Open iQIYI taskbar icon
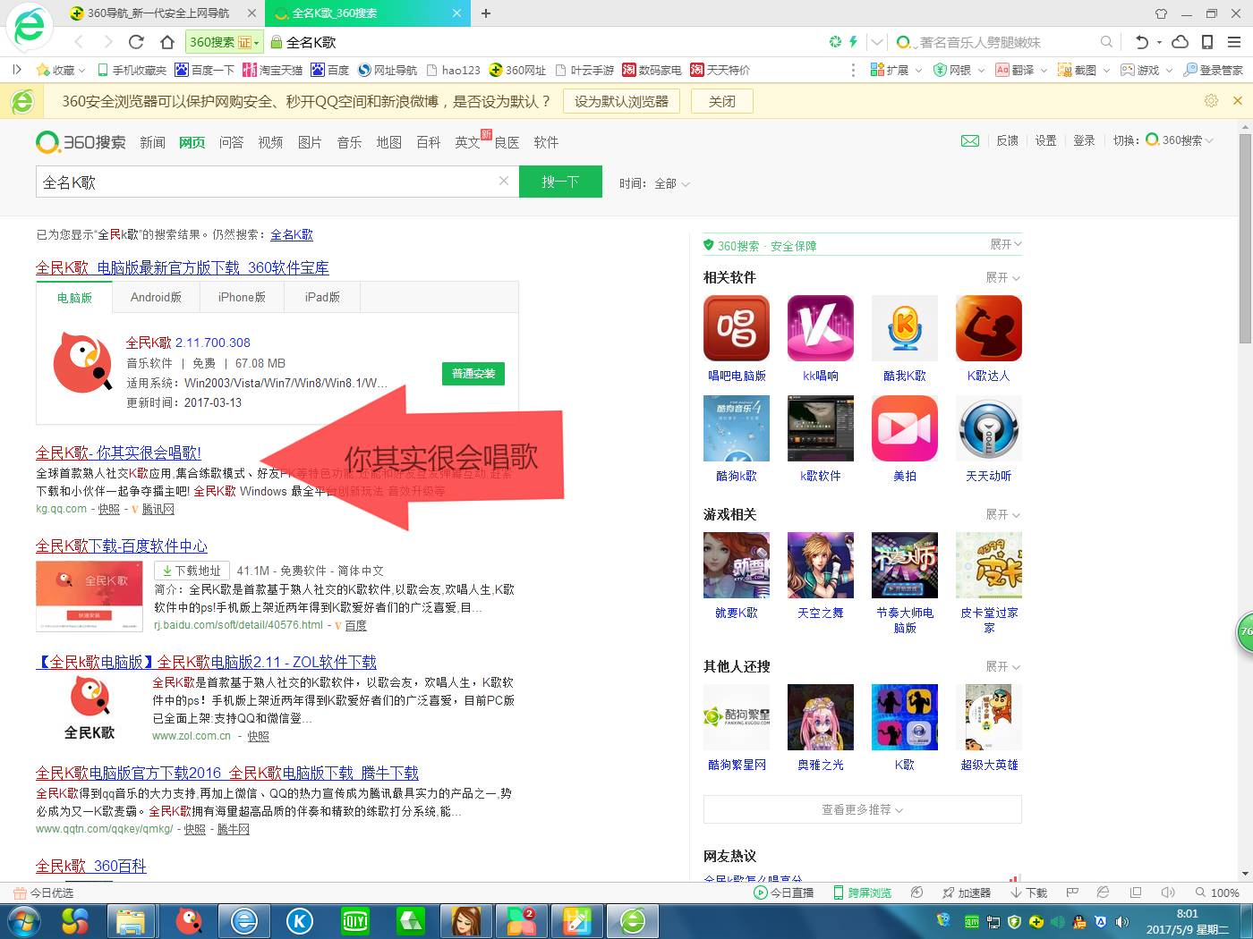The image size is (1253, 939). pyautogui.click(x=354, y=920)
